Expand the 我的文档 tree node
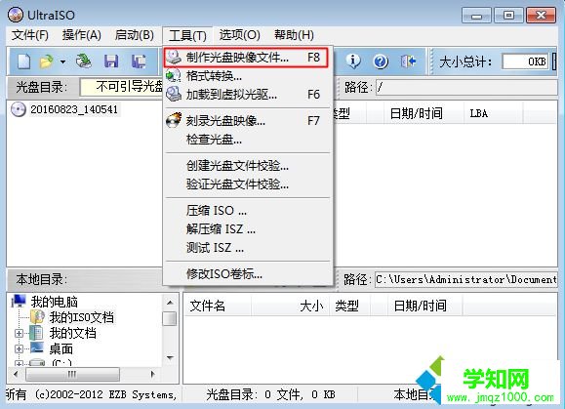This screenshot has height=409, width=565. [19, 333]
